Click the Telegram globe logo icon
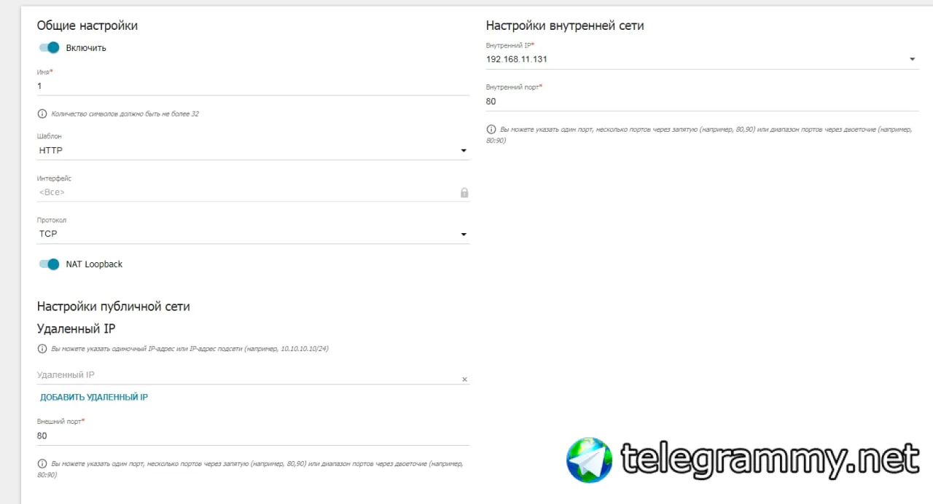933x504 pixels. [x=590, y=460]
